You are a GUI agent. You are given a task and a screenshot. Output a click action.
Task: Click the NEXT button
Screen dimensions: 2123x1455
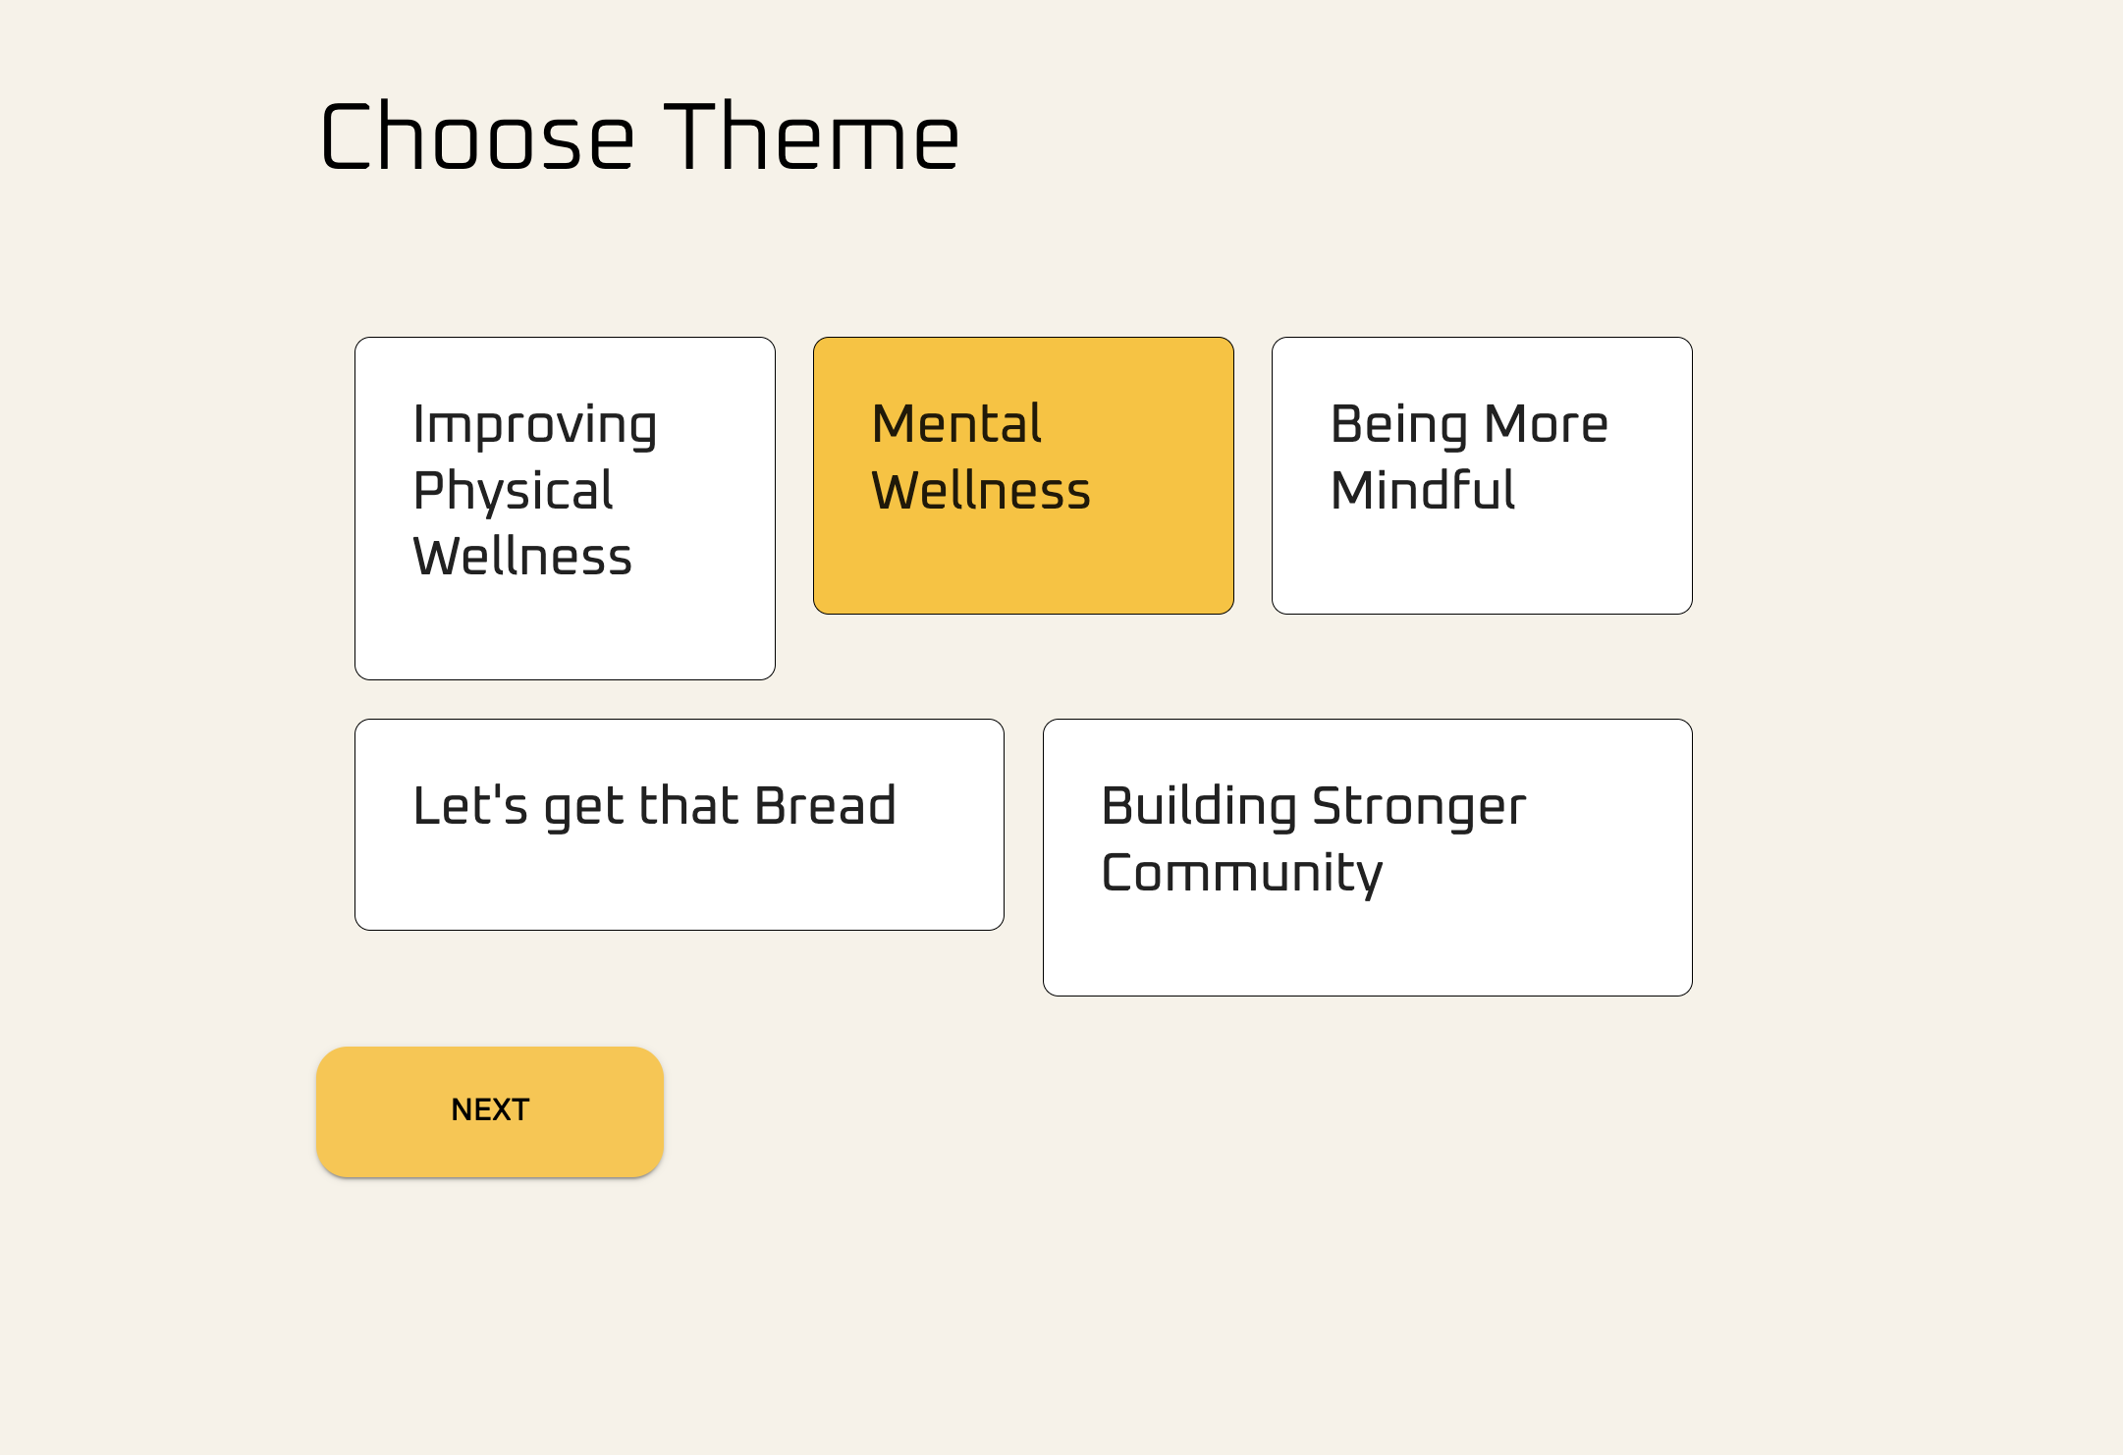(490, 1111)
